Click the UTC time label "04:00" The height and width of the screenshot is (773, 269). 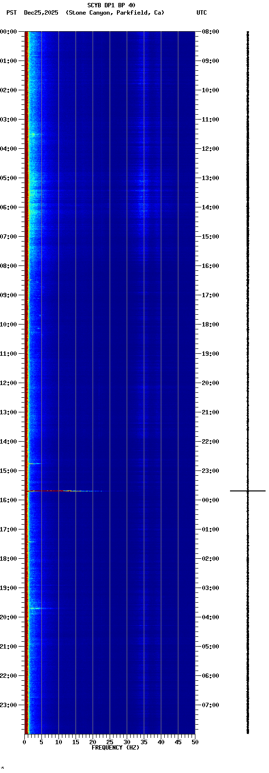(x=211, y=617)
